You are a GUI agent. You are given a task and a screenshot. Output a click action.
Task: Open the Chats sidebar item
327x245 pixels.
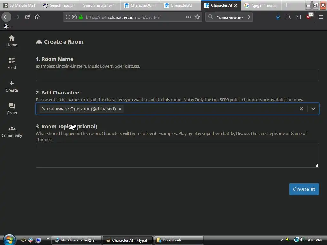(12, 109)
